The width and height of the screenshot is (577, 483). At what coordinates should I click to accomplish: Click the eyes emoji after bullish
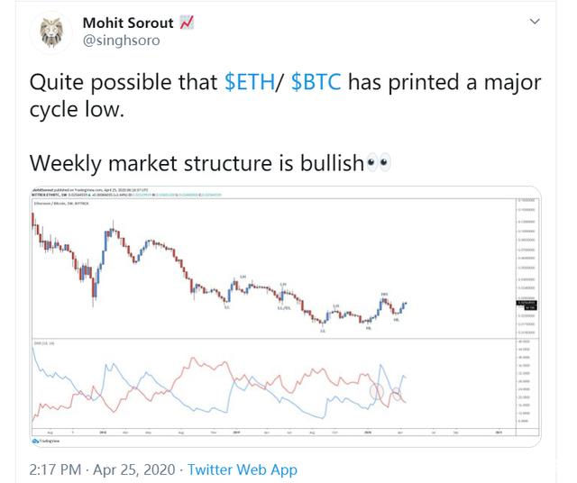coord(379,162)
